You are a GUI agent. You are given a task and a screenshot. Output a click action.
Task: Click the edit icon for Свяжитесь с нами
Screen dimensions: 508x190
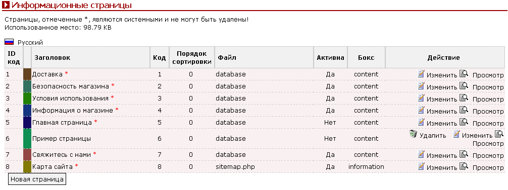tap(421, 154)
